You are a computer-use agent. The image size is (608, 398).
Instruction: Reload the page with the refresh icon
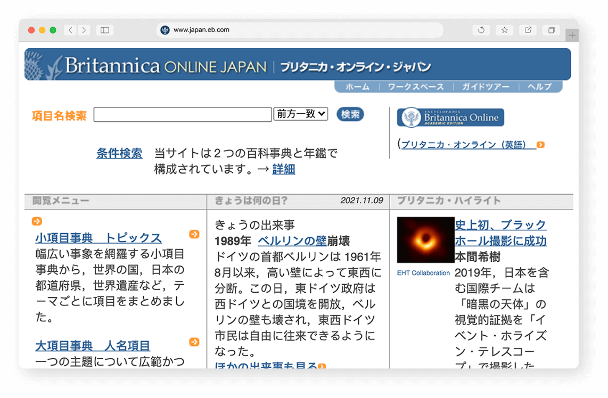click(x=481, y=30)
